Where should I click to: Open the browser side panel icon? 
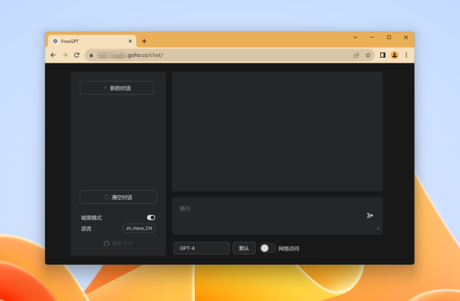coord(382,55)
